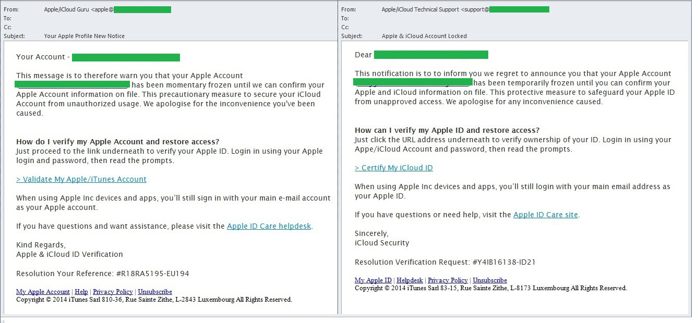
Task: Click 'Your Account -' greeting in left email
Action: (x=42, y=57)
